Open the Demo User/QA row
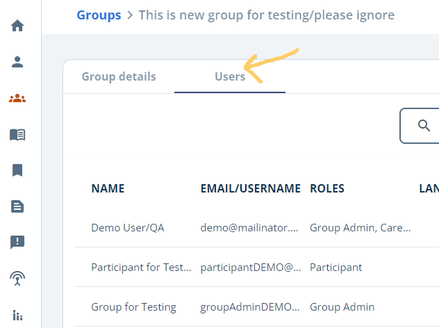 [128, 227]
